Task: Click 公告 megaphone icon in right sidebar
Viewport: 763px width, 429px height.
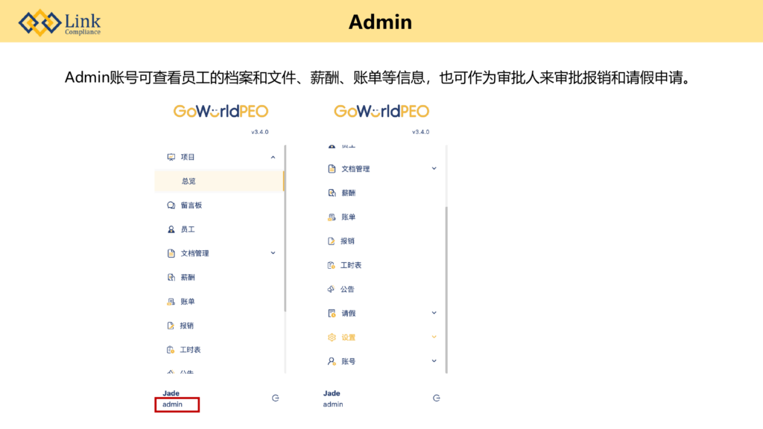Action: coord(332,289)
